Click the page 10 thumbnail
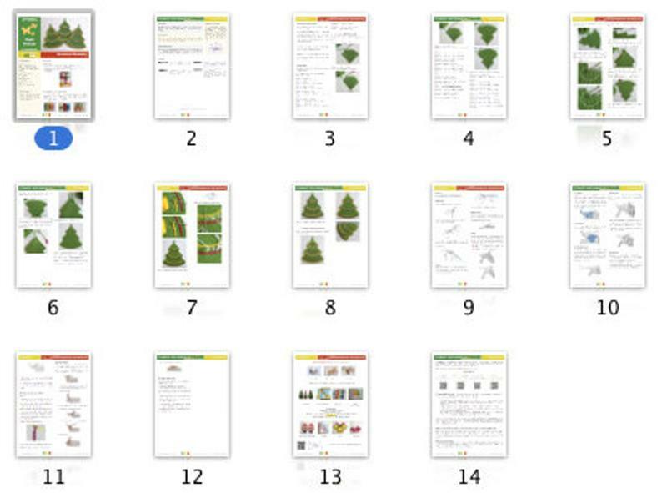Viewport: 662px width, 493px height. coord(607,235)
